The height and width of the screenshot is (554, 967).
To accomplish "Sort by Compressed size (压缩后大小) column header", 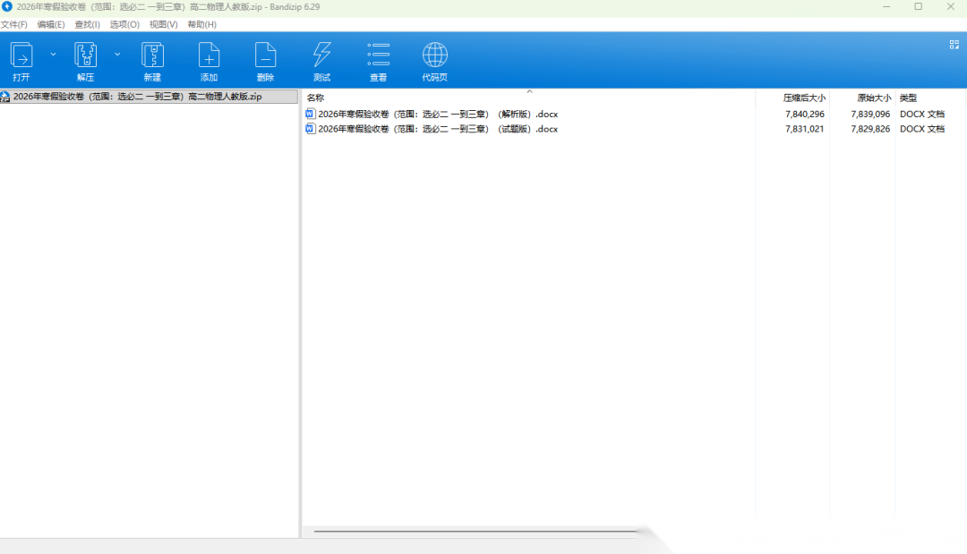I will click(x=804, y=98).
